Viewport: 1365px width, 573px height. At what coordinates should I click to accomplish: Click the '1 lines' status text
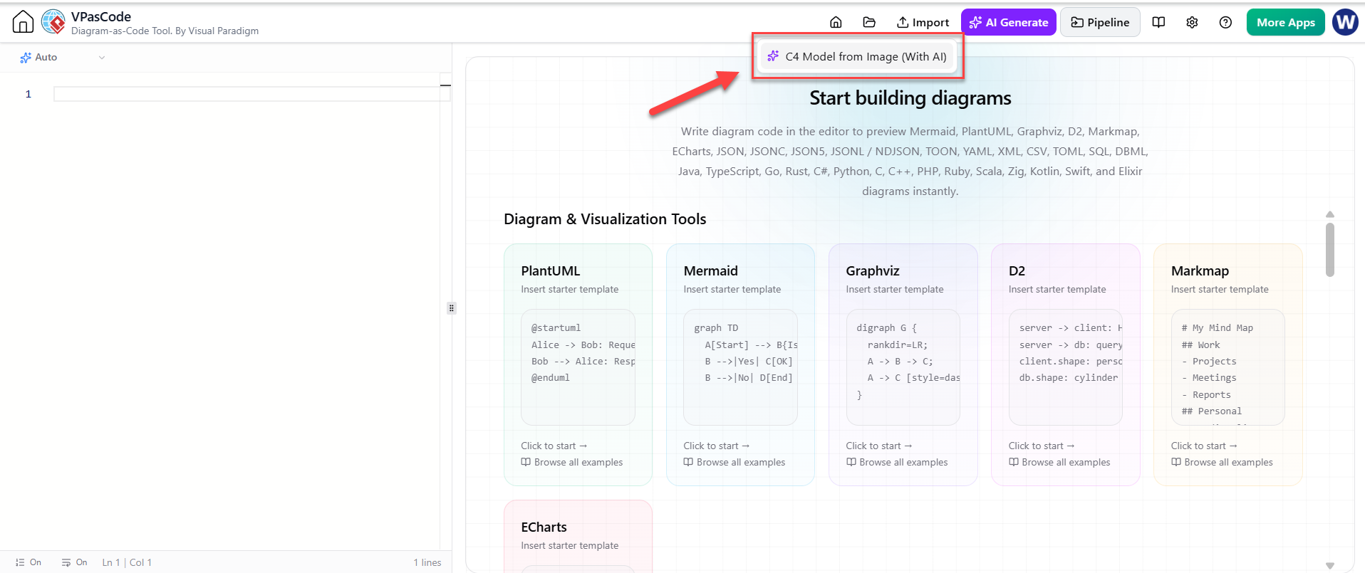(427, 562)
